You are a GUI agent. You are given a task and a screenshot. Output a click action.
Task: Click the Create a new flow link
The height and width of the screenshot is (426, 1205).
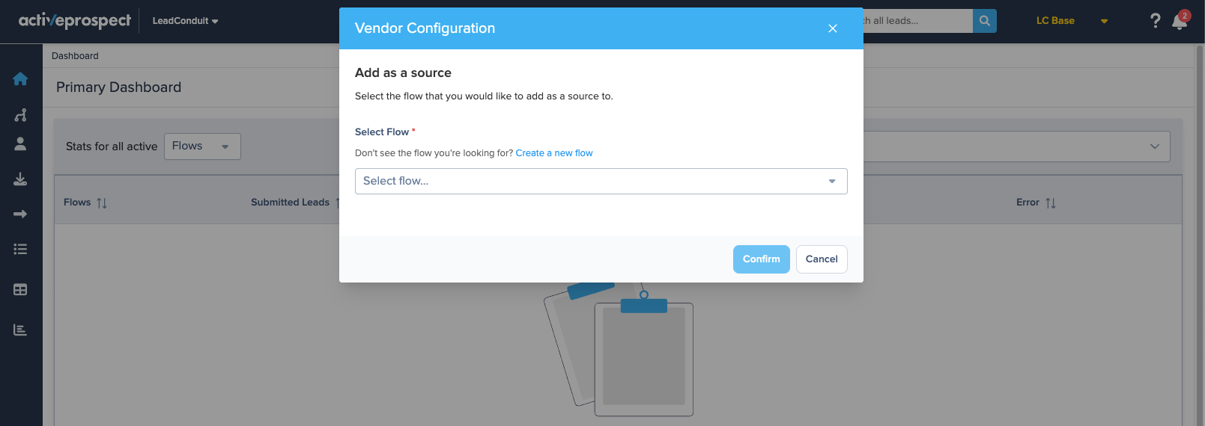tap(553, 153)
